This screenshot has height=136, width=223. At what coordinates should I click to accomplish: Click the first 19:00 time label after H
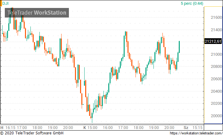click(x=53, y=128)
